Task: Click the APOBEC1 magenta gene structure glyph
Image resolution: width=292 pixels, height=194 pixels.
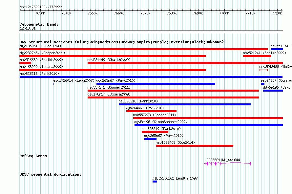Action: pos(227,163)
